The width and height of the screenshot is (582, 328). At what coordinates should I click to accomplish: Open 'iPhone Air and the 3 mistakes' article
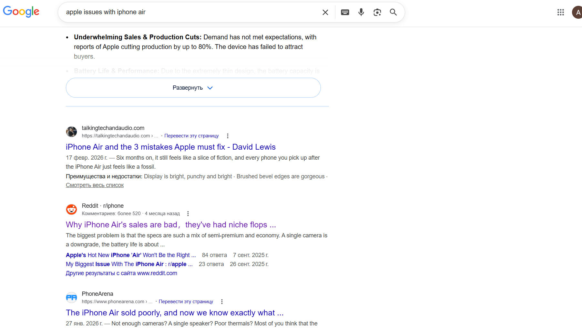point(170,147)
